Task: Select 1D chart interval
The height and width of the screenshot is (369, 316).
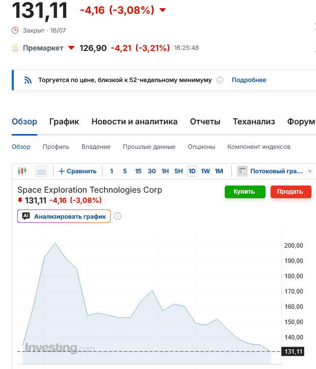Action: (x=192, y=171)
